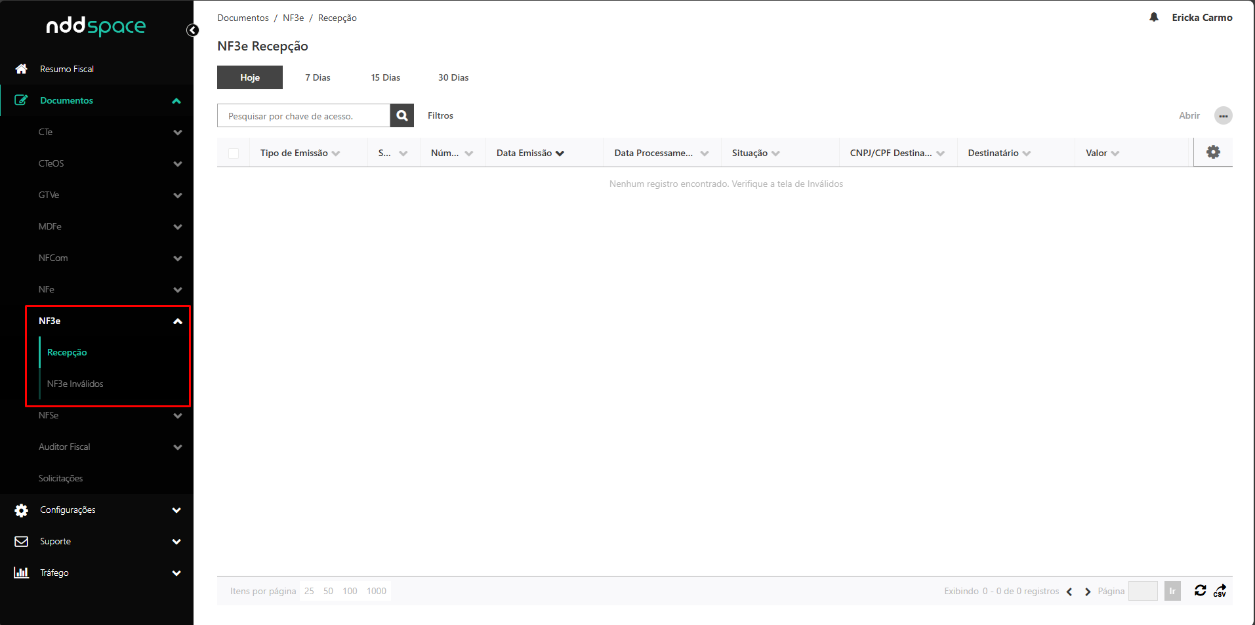The width and height of the screenshot is (1255, 625).
Task: Open Resumo Fiscal home icon
Action: (x=22, y=69)
